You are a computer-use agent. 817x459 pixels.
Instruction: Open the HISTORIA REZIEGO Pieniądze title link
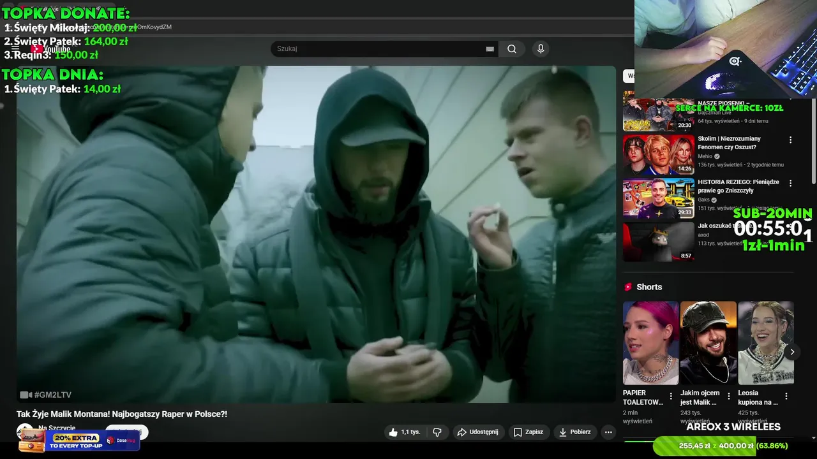point(738,186)
